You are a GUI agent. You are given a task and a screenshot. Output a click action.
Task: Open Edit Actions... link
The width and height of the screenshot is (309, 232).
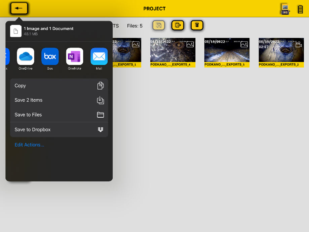pyautogui.click(x=29, y=145)
